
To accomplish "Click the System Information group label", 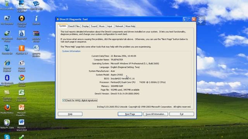I will click(x=71, y=51).
